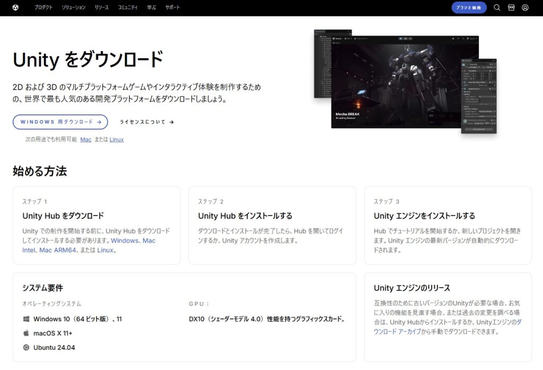The height and width of the screenshot is (370, 543).
Task: Click the Unity Hub をダウンロード card heading
Action: pos(63,216)
